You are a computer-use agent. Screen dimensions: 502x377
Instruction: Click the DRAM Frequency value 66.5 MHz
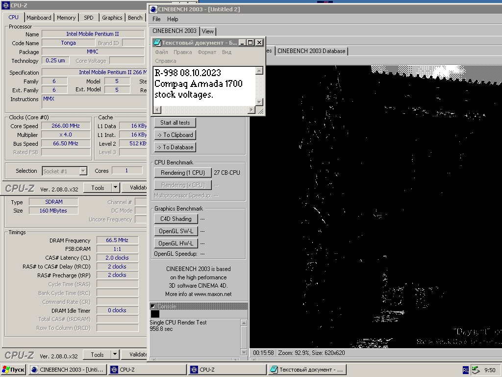tap(117, 240)
